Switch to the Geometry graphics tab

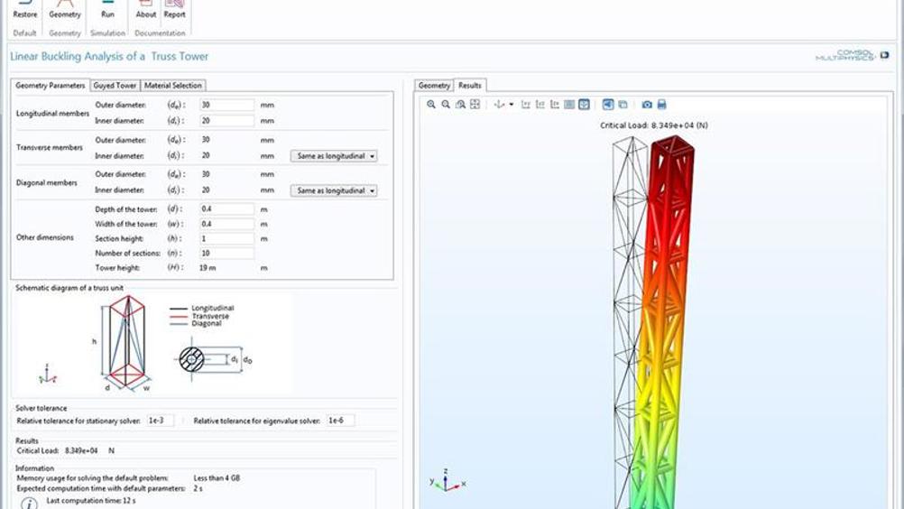tap(434, 86)
